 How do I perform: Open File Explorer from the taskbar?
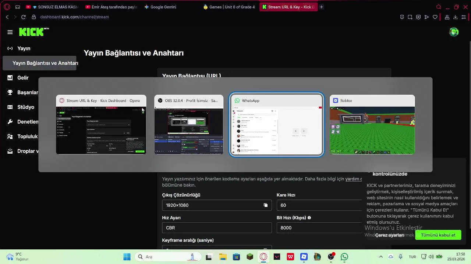(223, 257)
